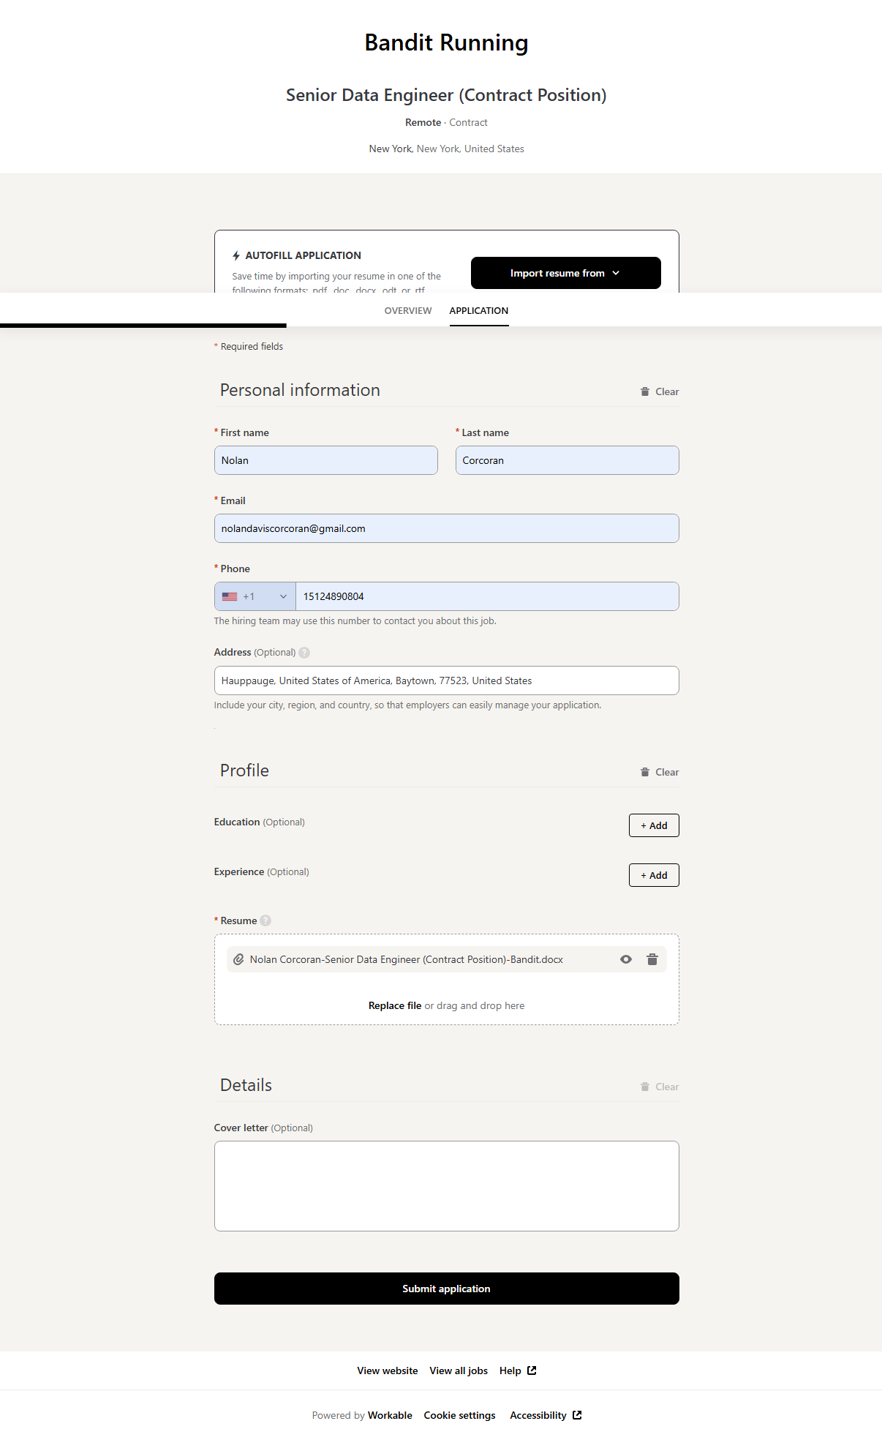The height and width of the screenshot is (1440, 882).
Task: Switch to the Overview tab
Action: [x=408, y=310]
